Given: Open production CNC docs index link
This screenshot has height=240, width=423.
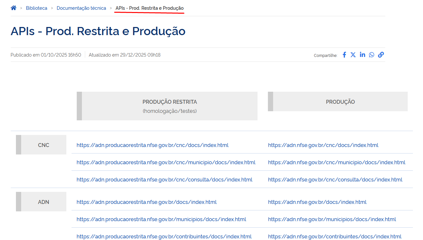Looking at the screenshot, I should coord(323,145).
